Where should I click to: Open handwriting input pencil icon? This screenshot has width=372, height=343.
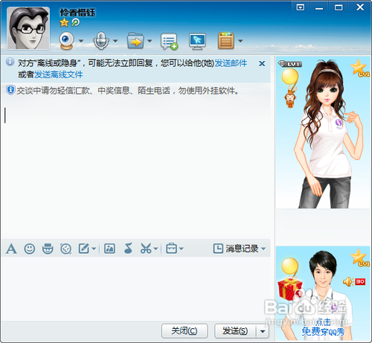(x=84, y=249)
